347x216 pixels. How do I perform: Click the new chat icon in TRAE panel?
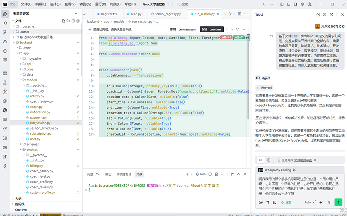318,15
